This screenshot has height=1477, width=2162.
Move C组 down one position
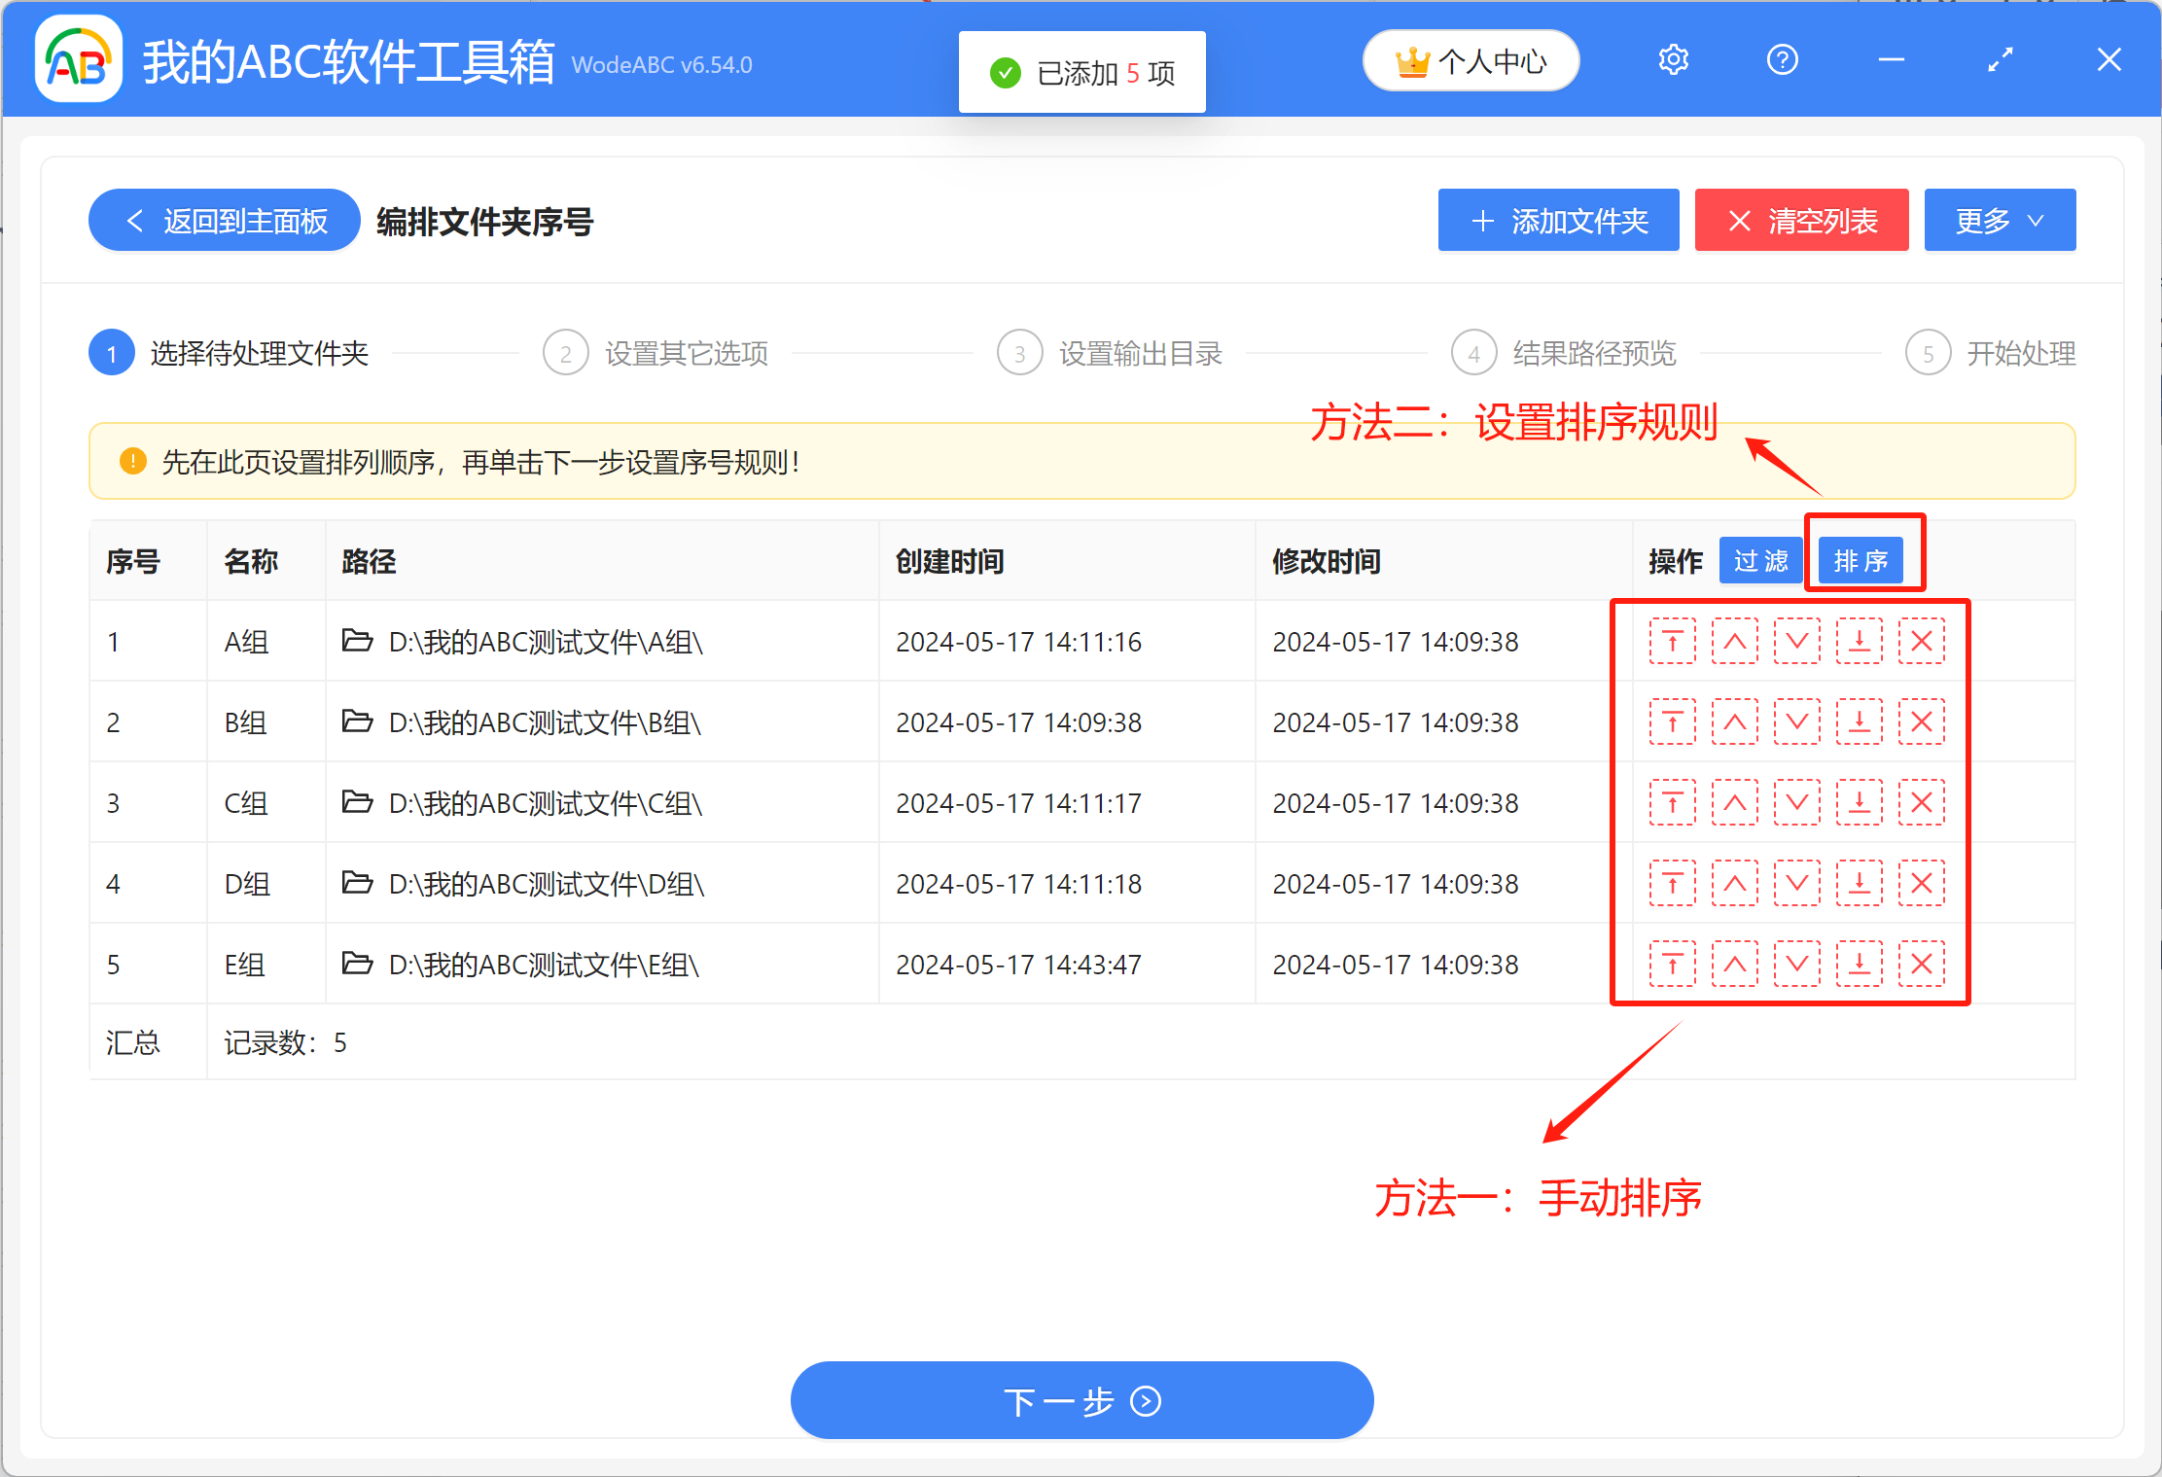[x=1796, y=802]
